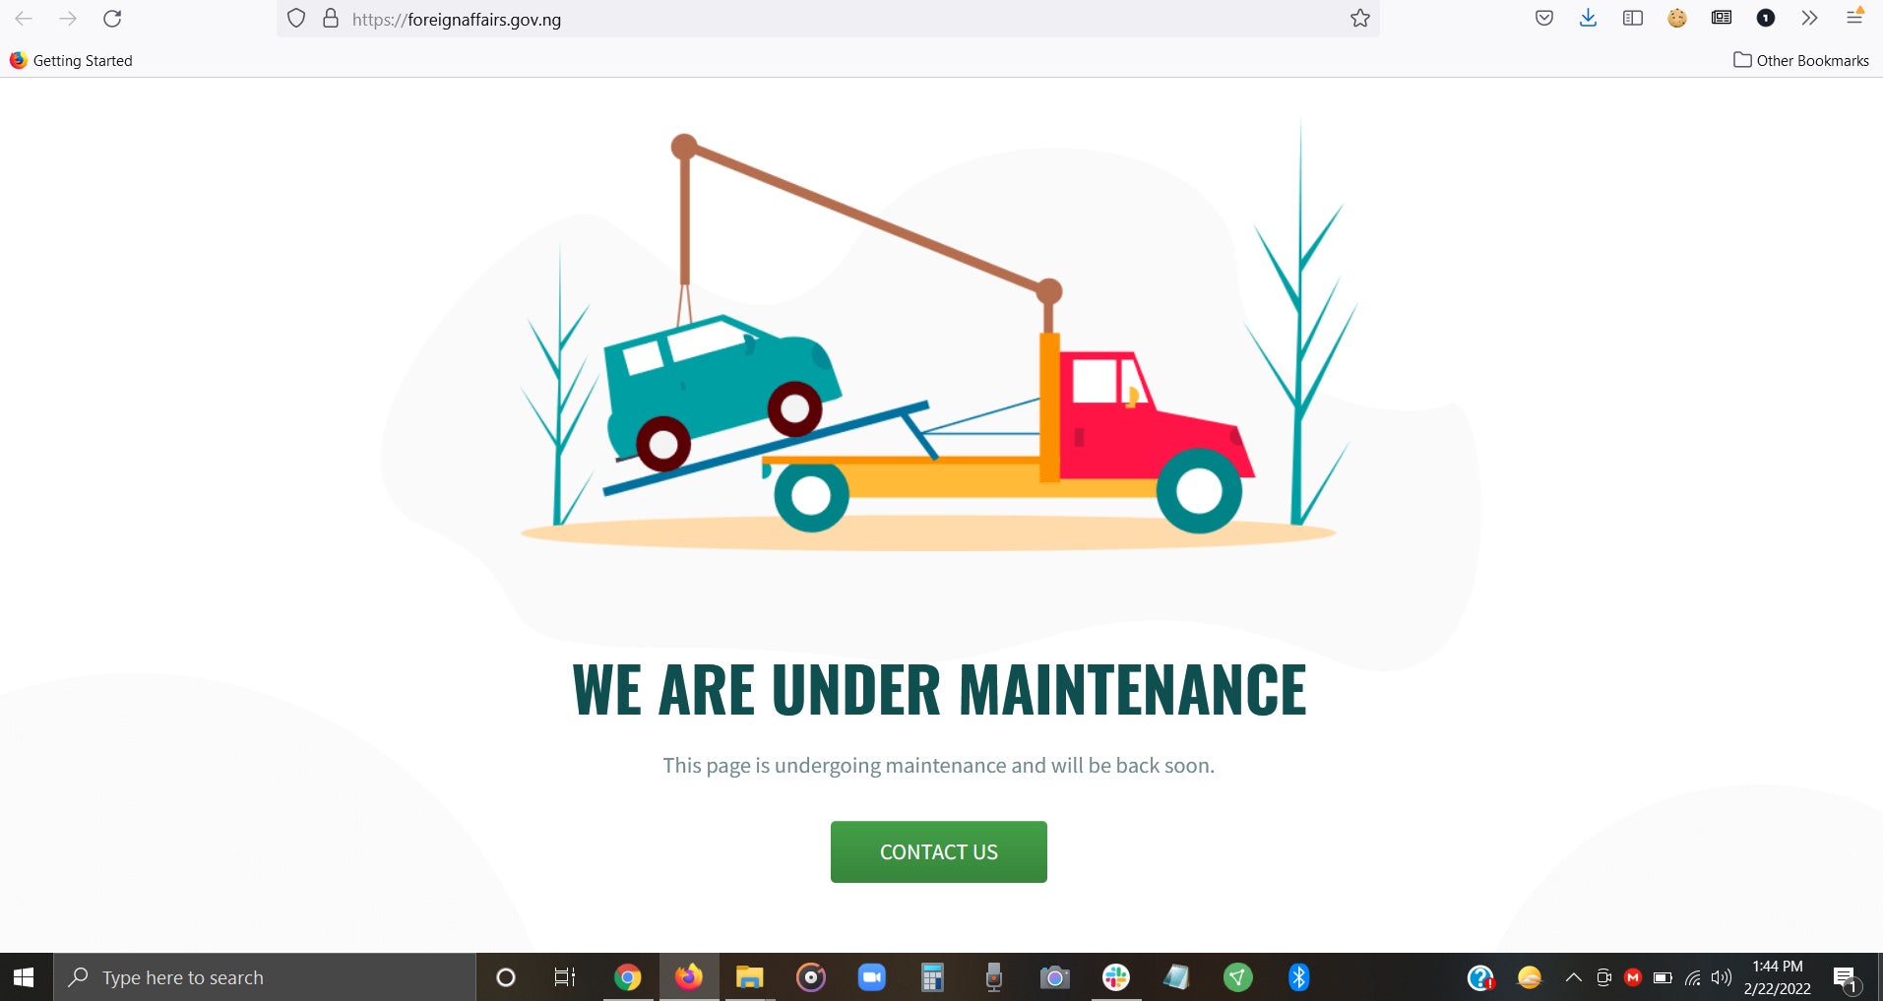Click the undergoing maintenance message text
This screenshot has height=1001, width=1883.
pyautogui.click(x=939, y=766)
